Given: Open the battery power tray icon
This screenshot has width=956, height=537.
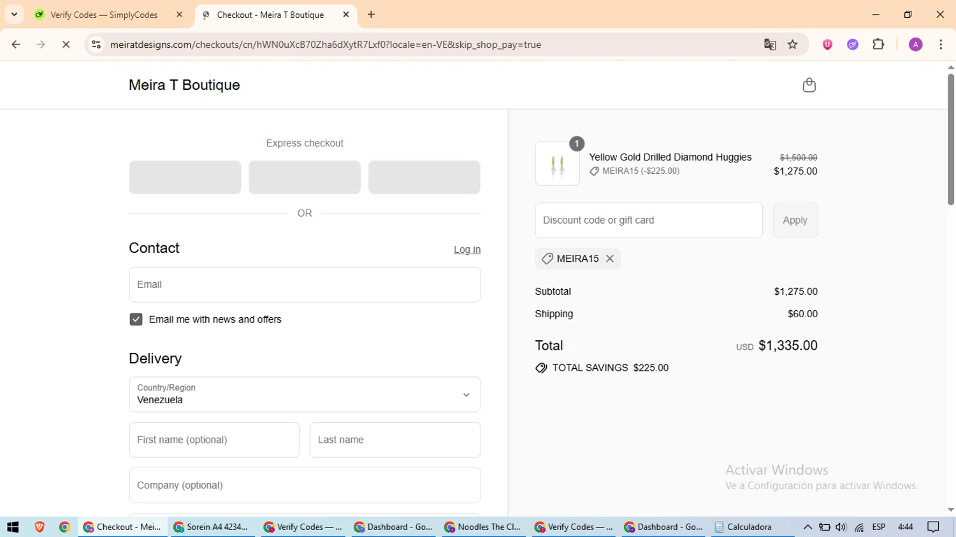Looking at the screenshot, I should click(825, 527).
